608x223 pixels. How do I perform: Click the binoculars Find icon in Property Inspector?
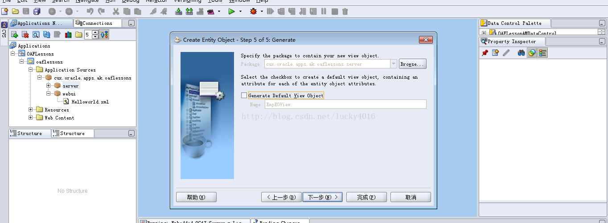click(x=521, y=53)
